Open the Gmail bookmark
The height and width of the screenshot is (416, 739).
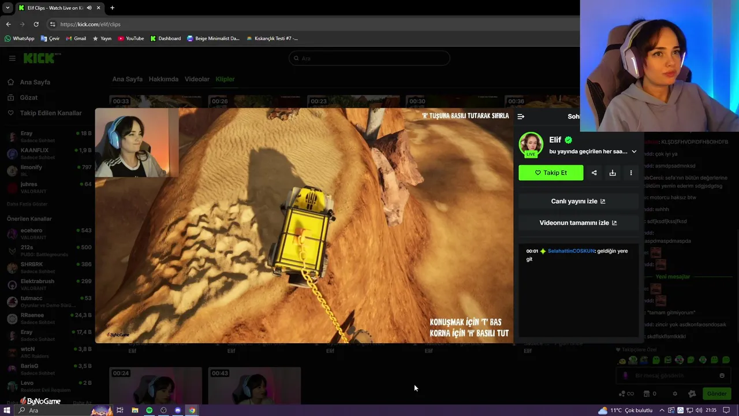(x=76, y=39)
